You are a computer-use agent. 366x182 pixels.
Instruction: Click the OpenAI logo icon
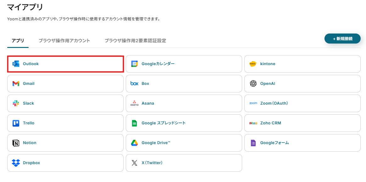pos(253,84)
